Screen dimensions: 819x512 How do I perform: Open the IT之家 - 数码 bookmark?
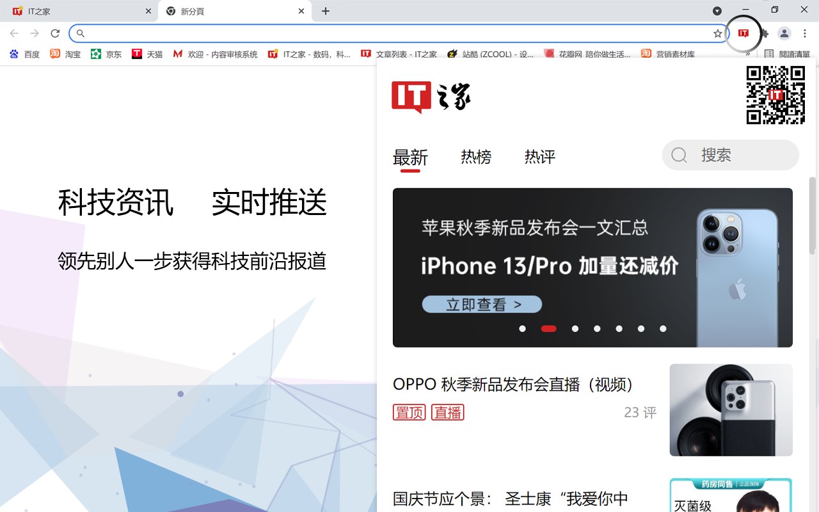click(310, 54)
